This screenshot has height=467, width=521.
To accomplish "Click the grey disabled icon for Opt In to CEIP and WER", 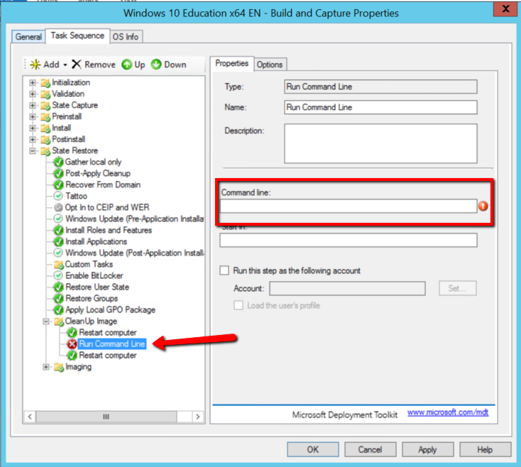I will (x=59, y=208).
